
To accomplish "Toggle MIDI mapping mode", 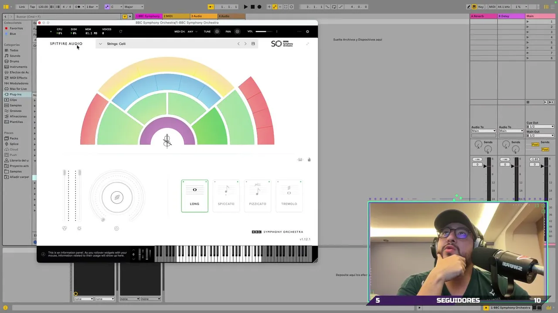I will coord(492,7).
